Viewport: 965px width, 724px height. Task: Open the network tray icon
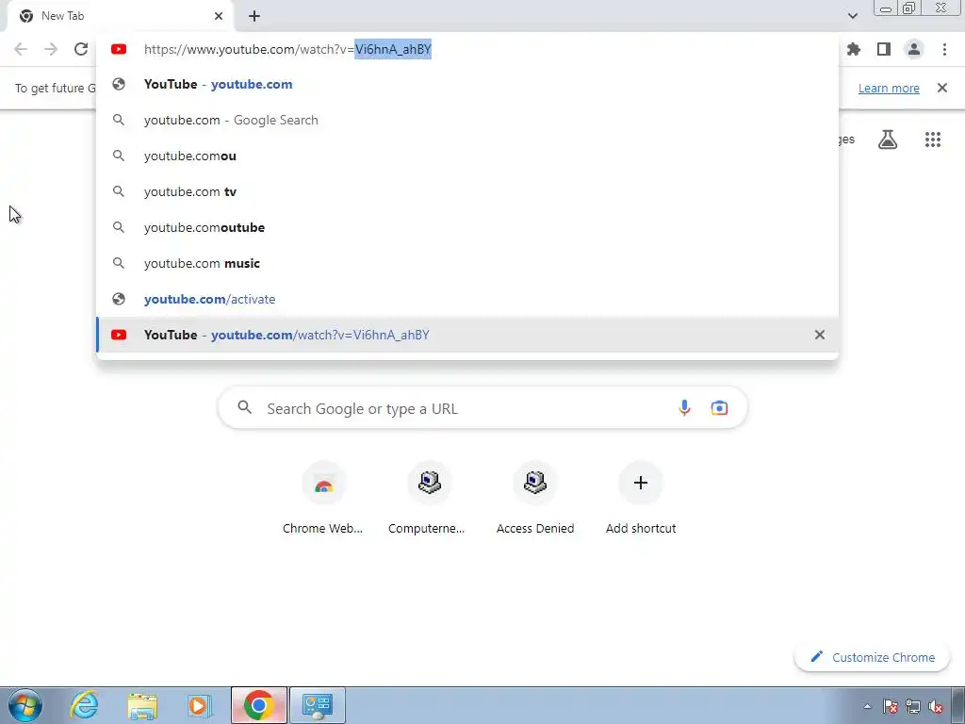912,706
